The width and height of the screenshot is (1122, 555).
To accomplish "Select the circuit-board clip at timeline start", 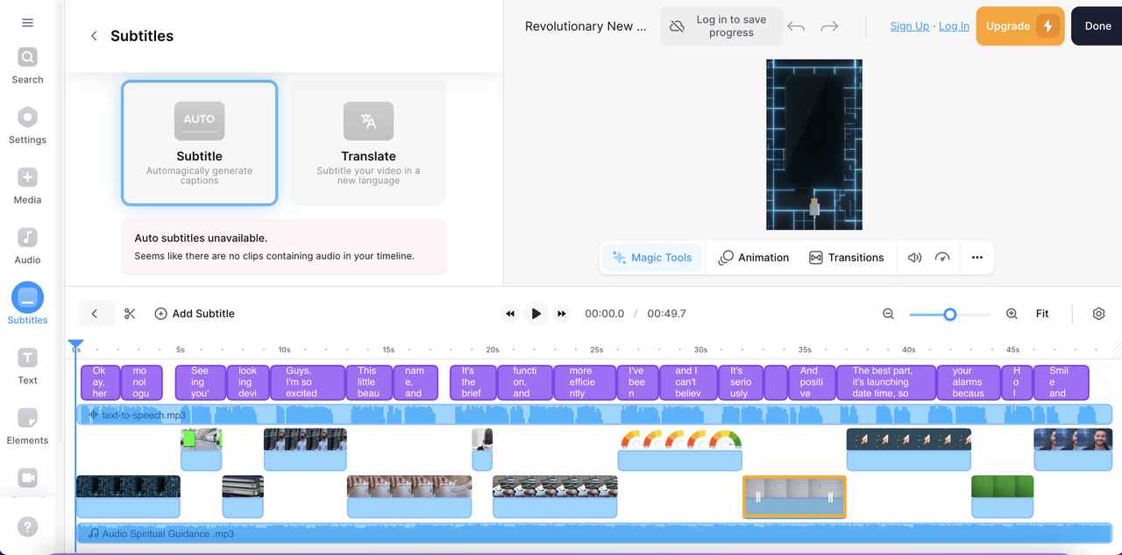I will (128, 497).
